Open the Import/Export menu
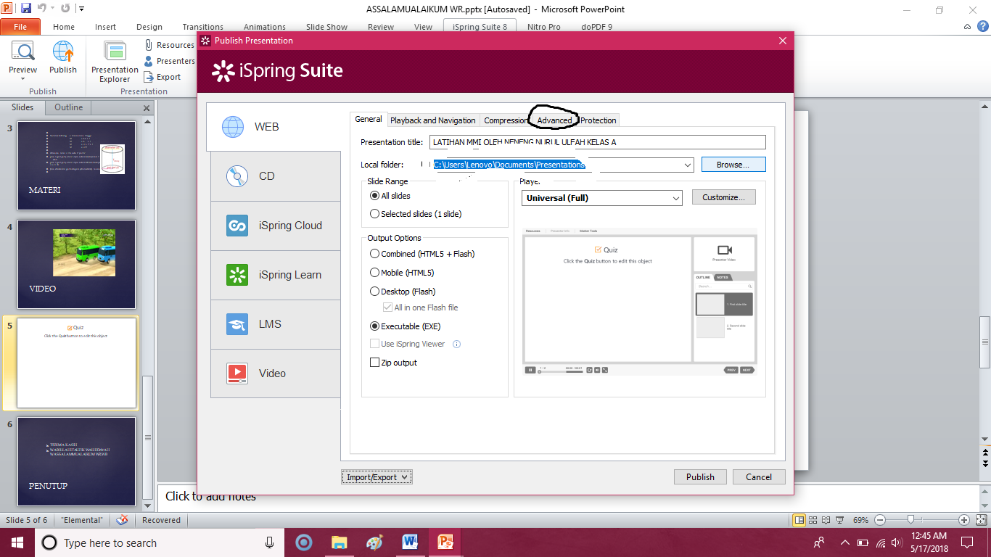The height and width of the screenshot is (557, 991). click(377, 476)
